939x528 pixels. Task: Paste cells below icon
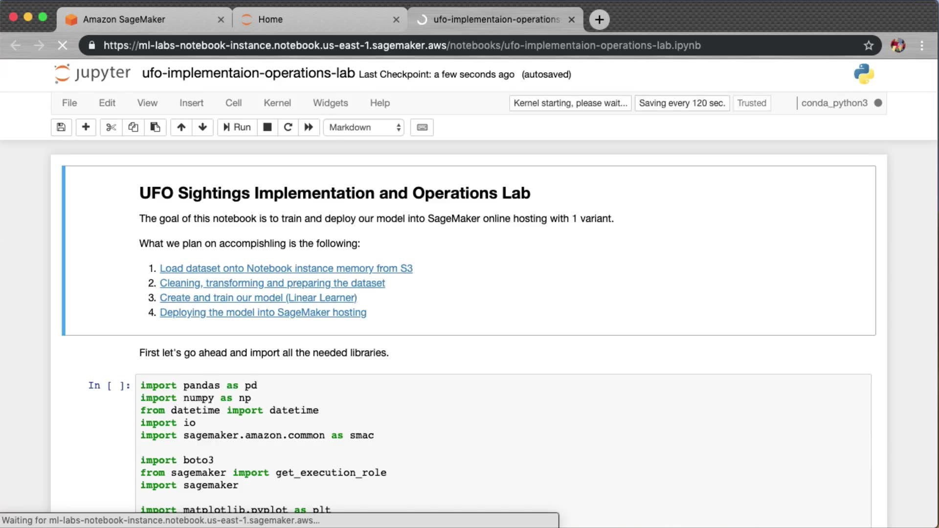(x=155, y=127)
